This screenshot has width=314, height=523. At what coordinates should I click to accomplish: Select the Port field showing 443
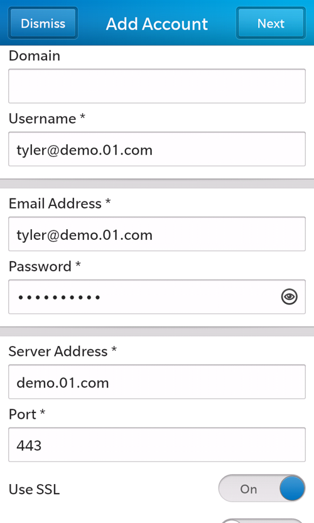tap(157, 445)
